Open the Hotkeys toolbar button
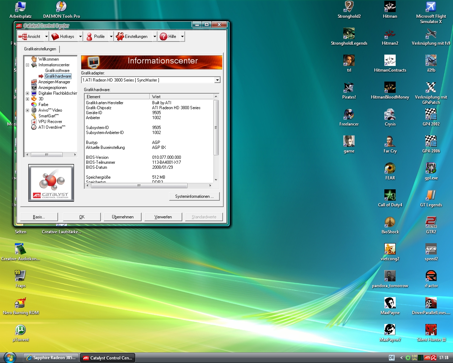The image size is (453, 363). [63, 37]
